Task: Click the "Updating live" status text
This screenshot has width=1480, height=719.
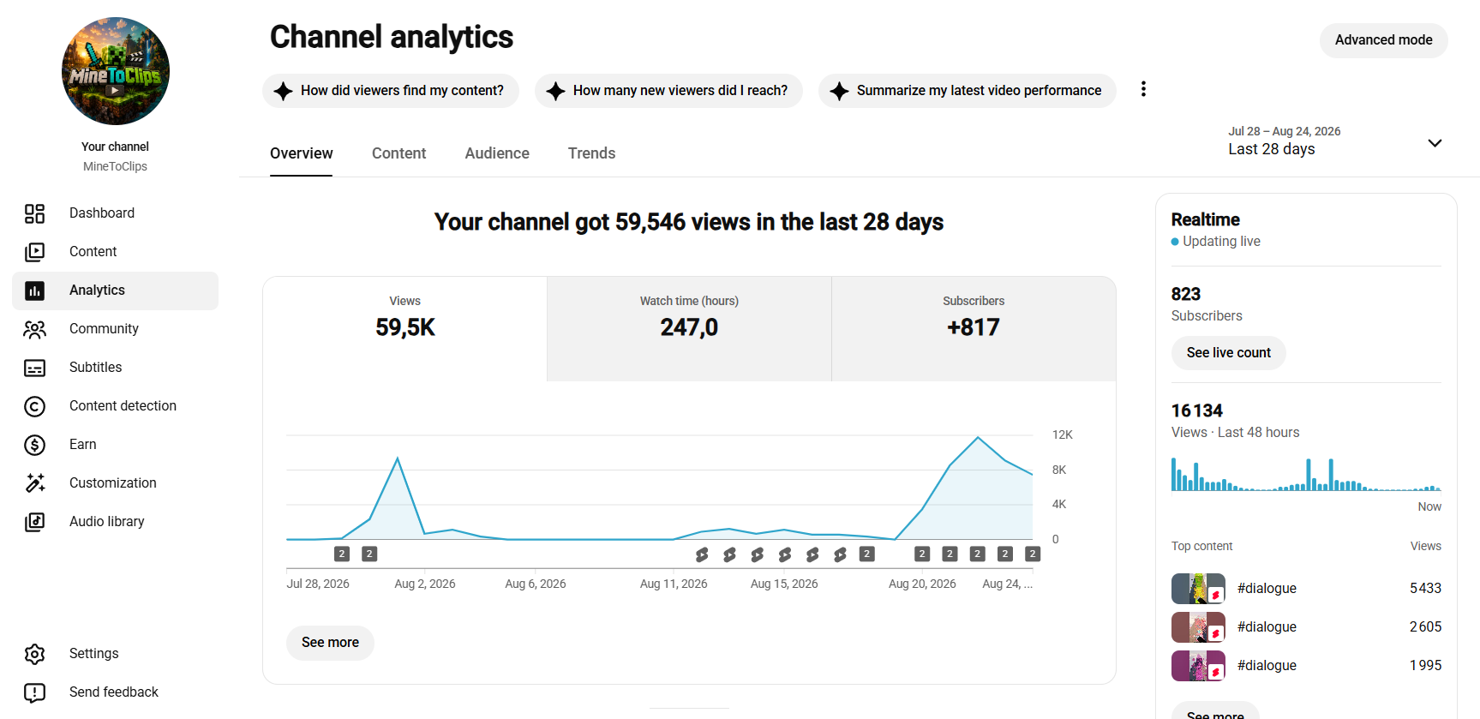Action: 1221,242
